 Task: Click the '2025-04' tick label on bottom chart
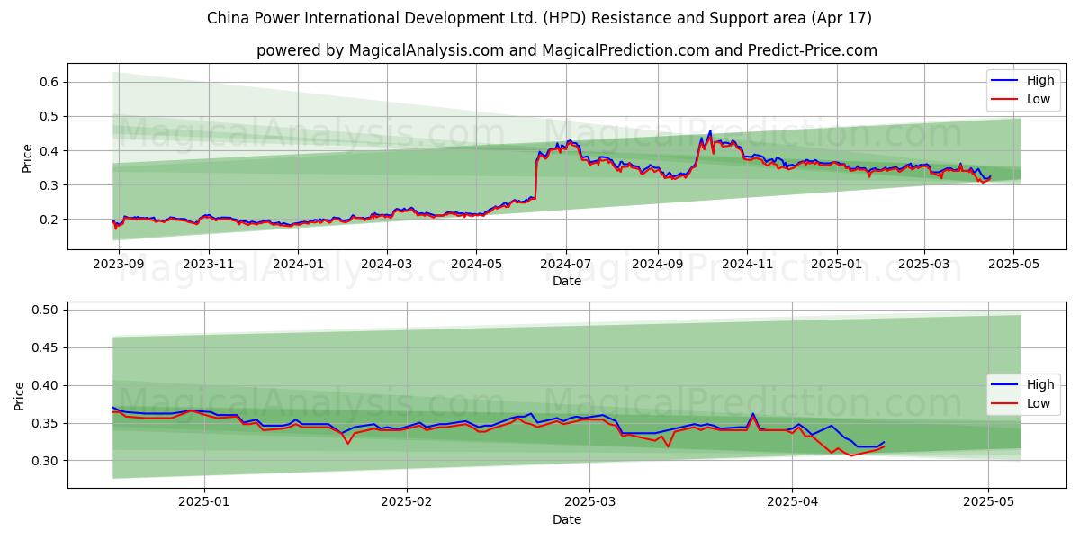pyautogui.click(x=792, y=503)
